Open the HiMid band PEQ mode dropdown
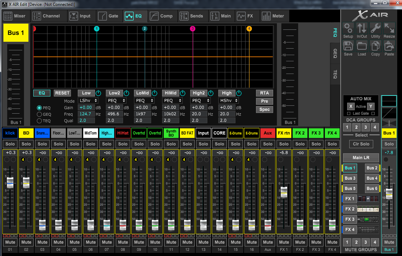This screenshot has height=256, width=402. pyautogui.click(x=172, y=101)
